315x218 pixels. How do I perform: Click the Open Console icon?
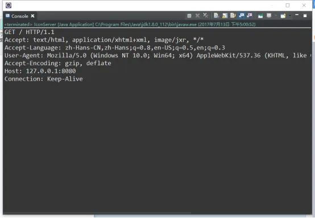pyautogui.click(x=283, y=16)
